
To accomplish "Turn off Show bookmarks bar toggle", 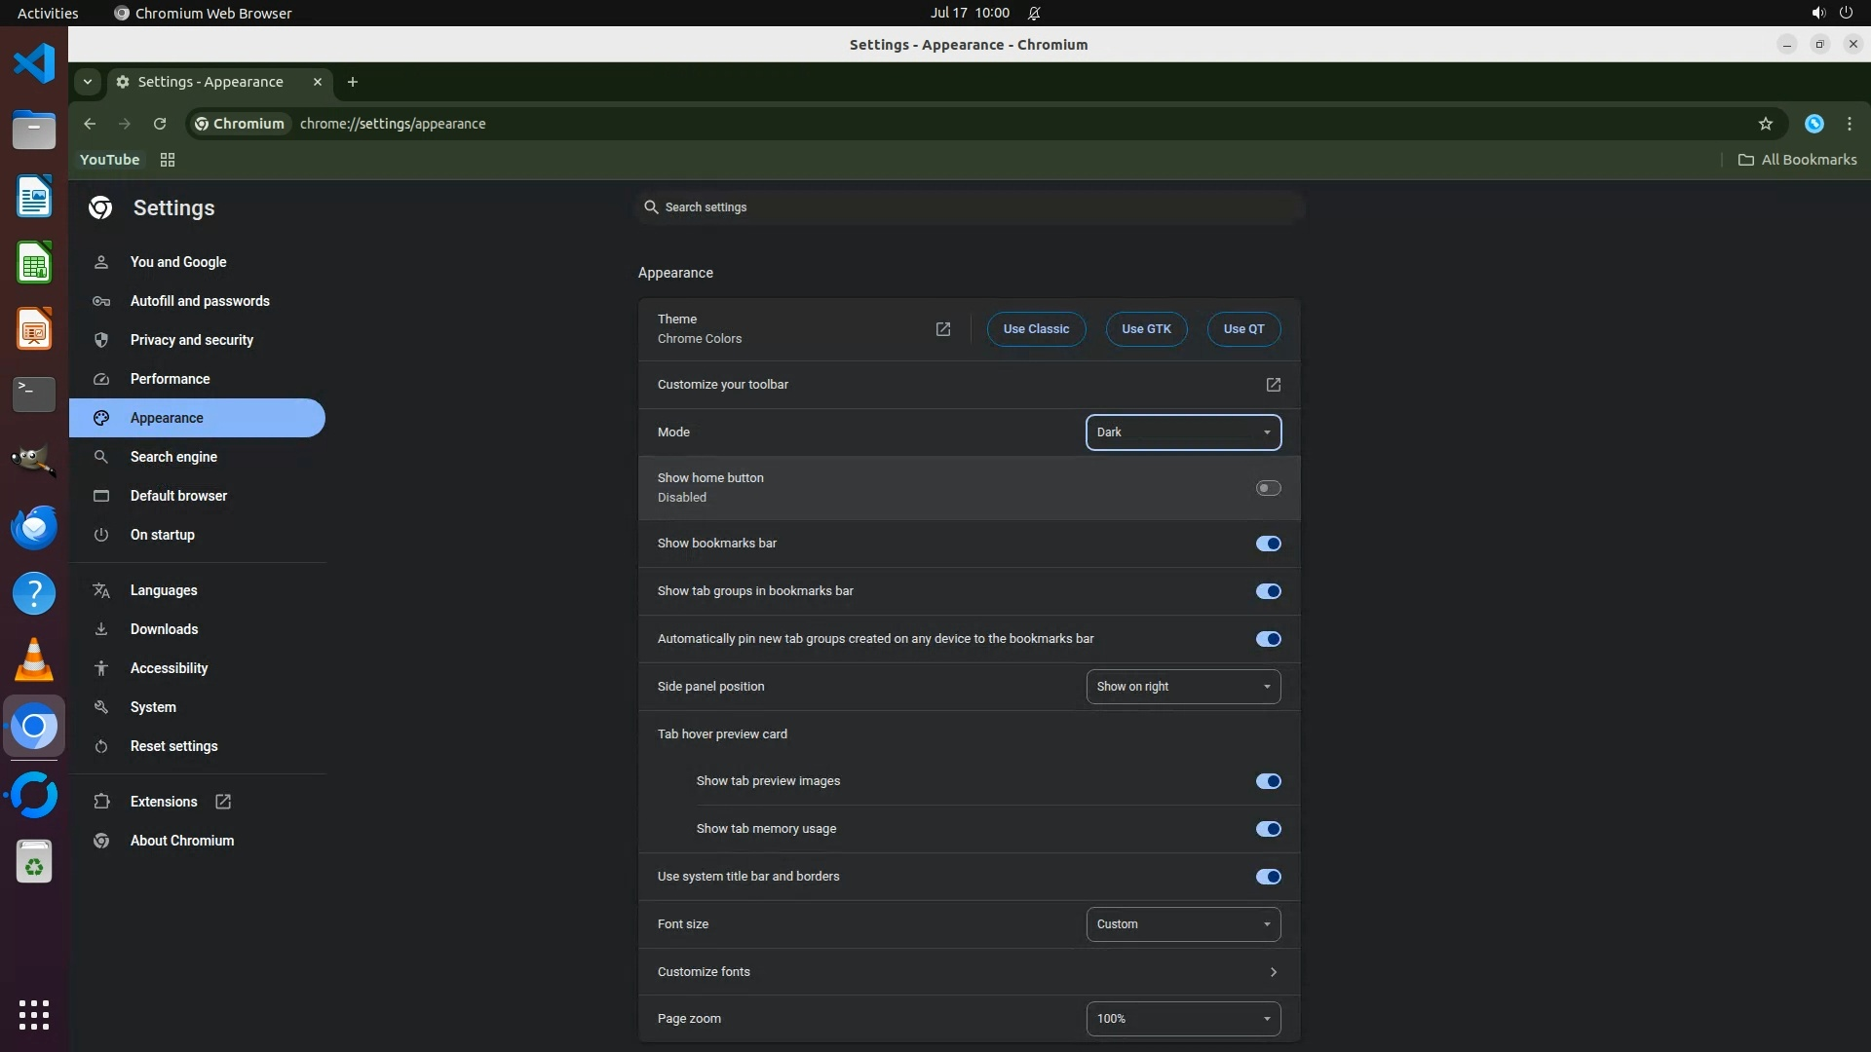I will click(1268, 544).
